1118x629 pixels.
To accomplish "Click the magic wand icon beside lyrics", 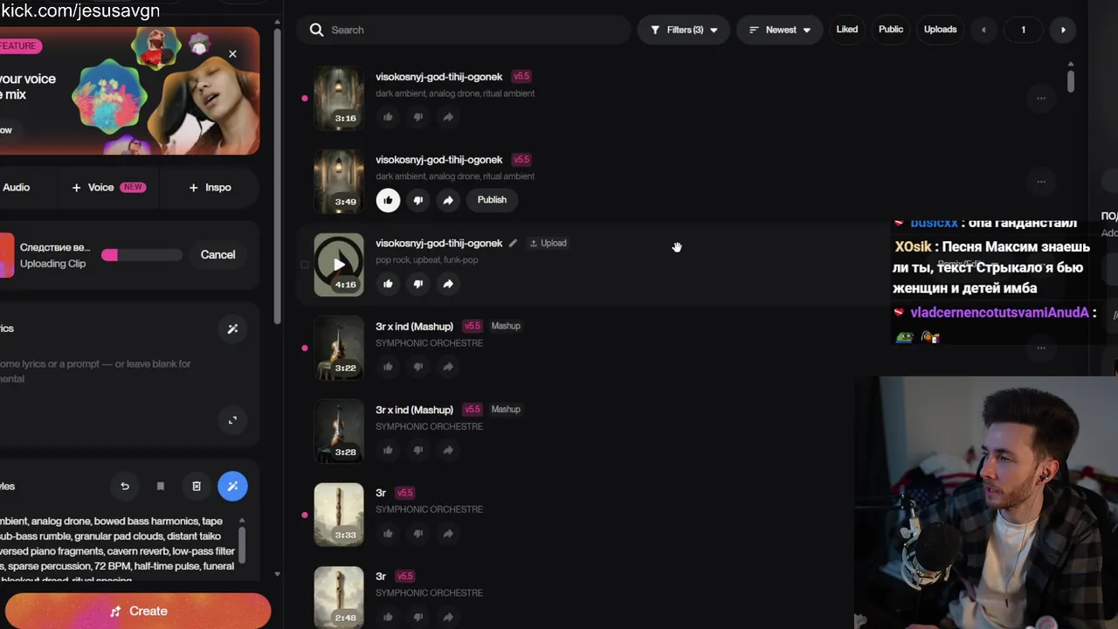I will [232, 329].
